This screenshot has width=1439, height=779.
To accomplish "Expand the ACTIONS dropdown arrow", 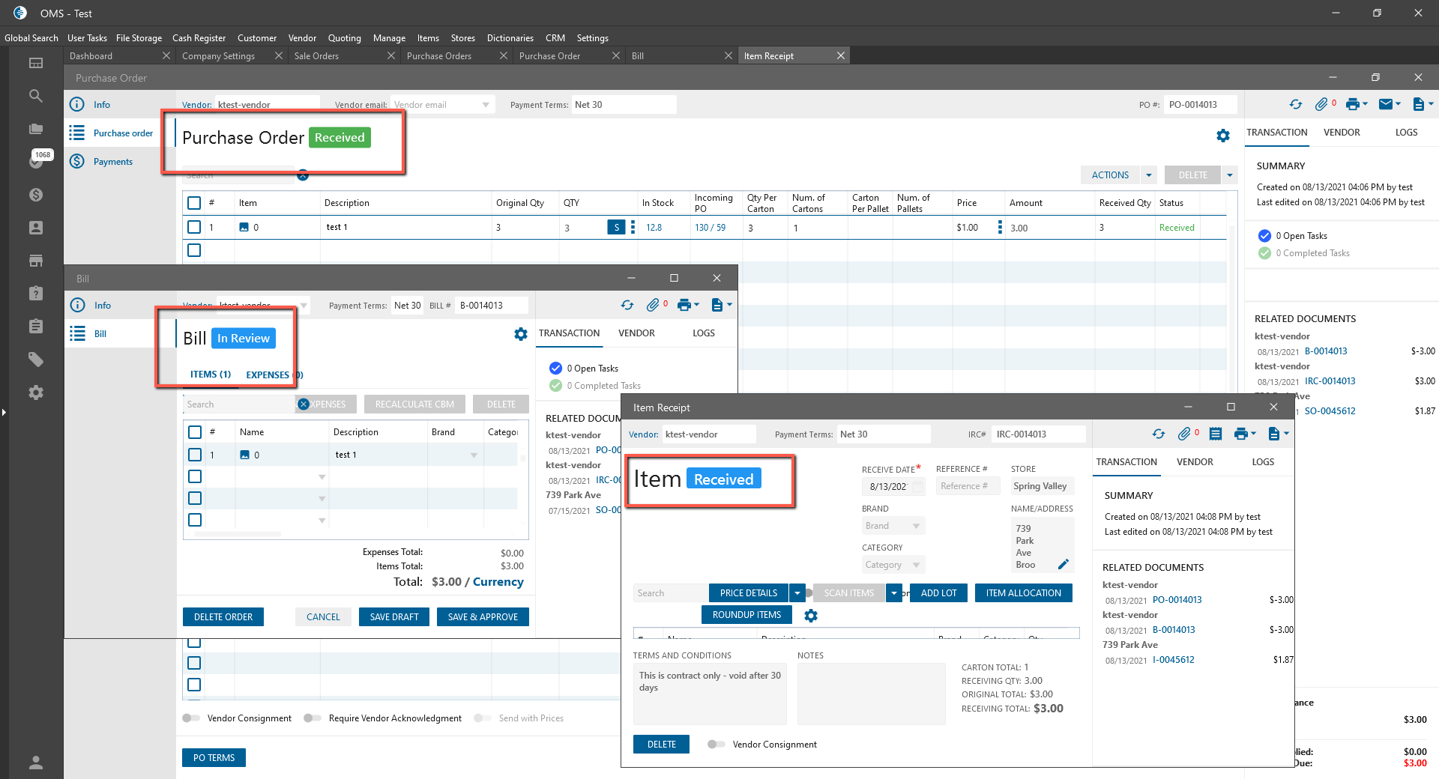I will tap(1148, 175).
